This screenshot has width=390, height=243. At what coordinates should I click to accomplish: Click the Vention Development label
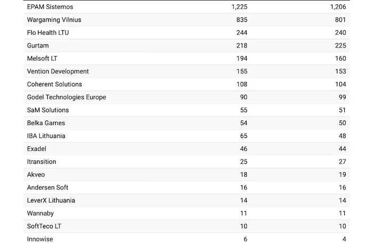[58, 71]
